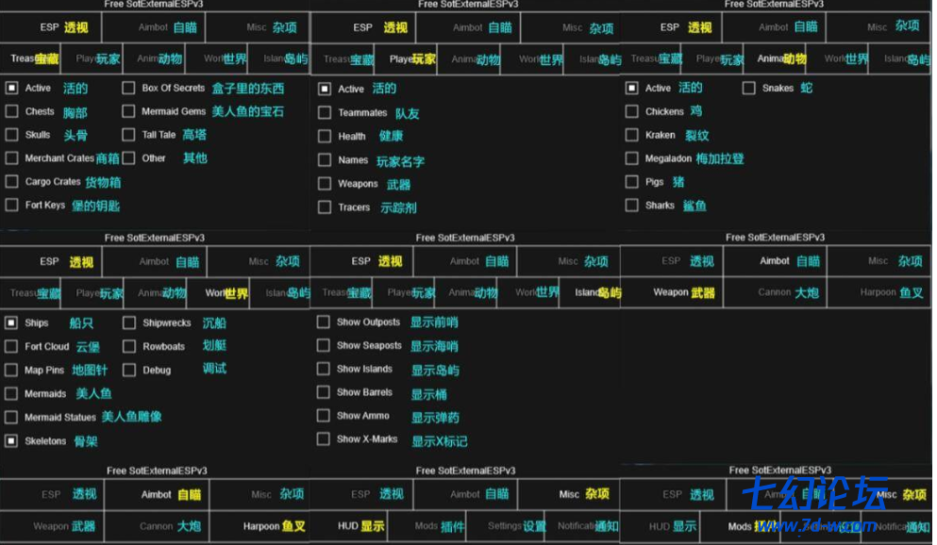The image size is (937, 545).
Task: Enable Cargo Crates ESP
Action: [11, 181]
